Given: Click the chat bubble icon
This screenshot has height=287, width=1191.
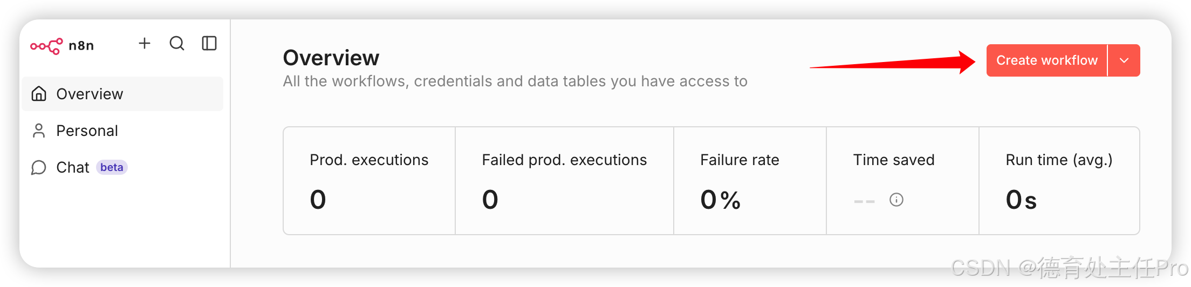Looking at the screenshot, I should (39, 168).
